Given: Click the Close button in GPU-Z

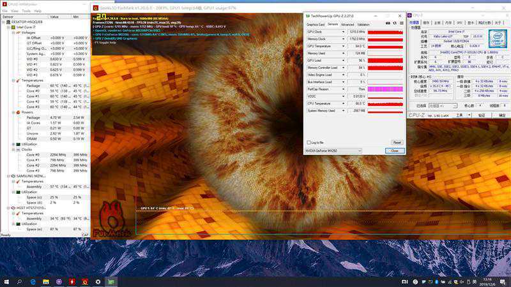Looking at the screenshot, I should (x=394, y=151).
